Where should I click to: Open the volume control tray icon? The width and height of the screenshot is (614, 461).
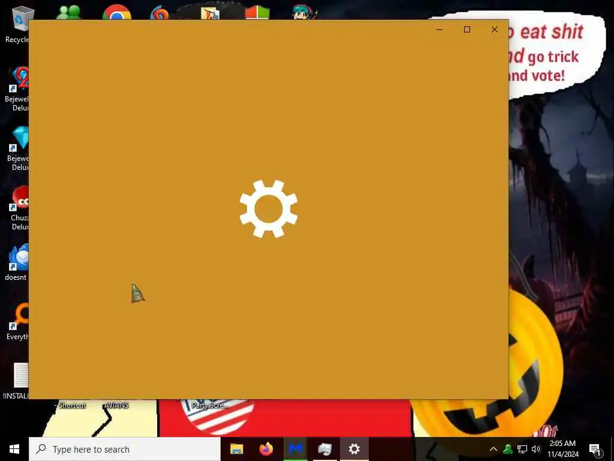click(536, 449)
